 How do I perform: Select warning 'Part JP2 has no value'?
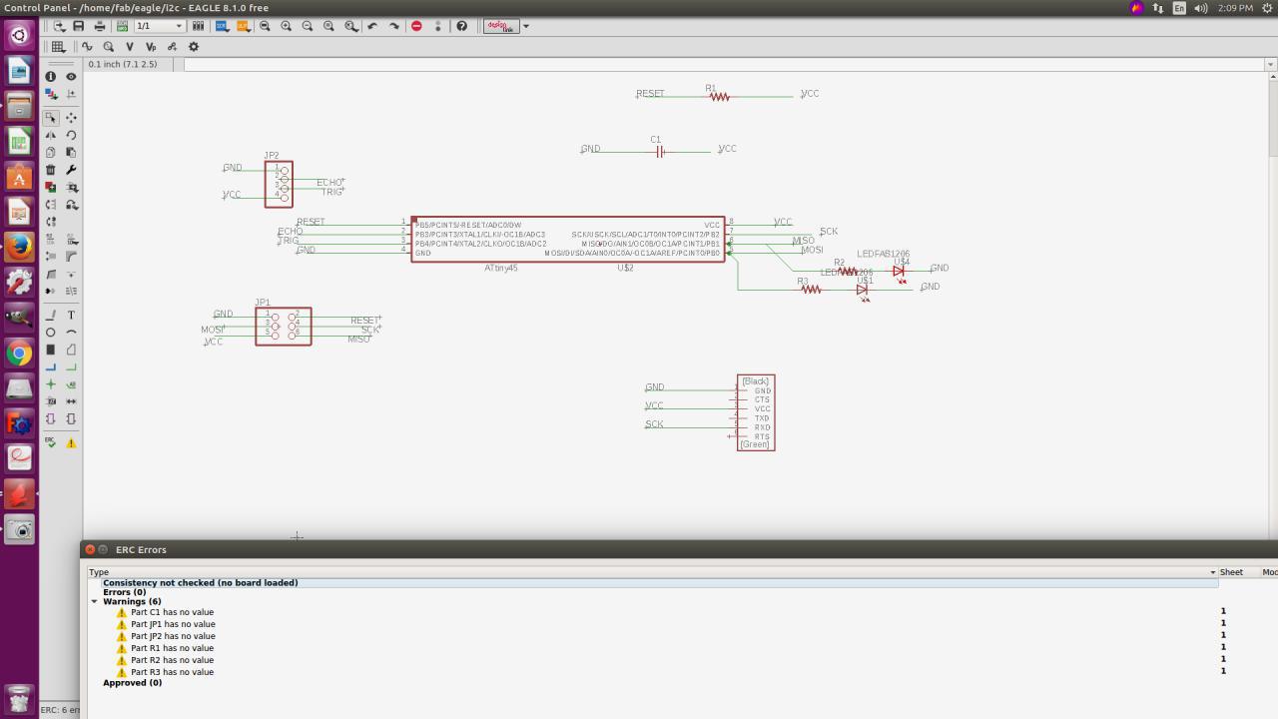tap(173, 636)
